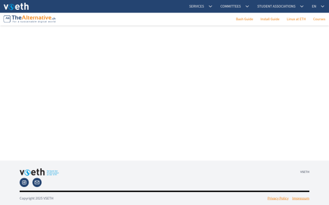Click the VSETH text link in footer
This screenshot has height=205, width=329.
[x=305, y=172]
